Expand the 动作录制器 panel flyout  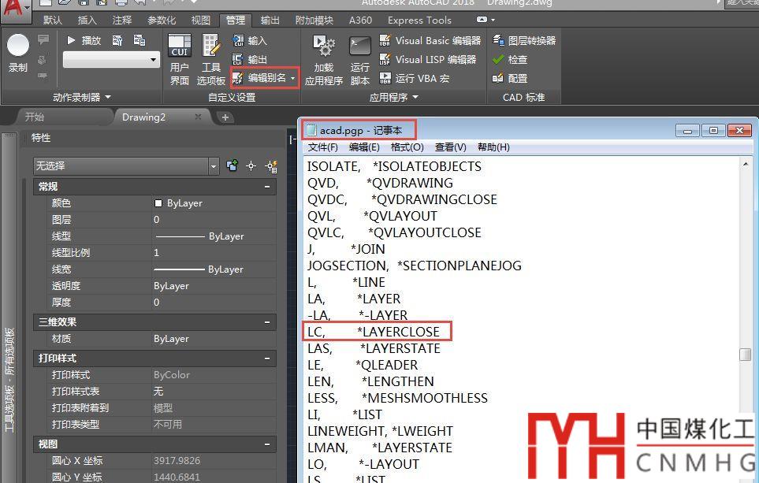(x=108, y=97)
